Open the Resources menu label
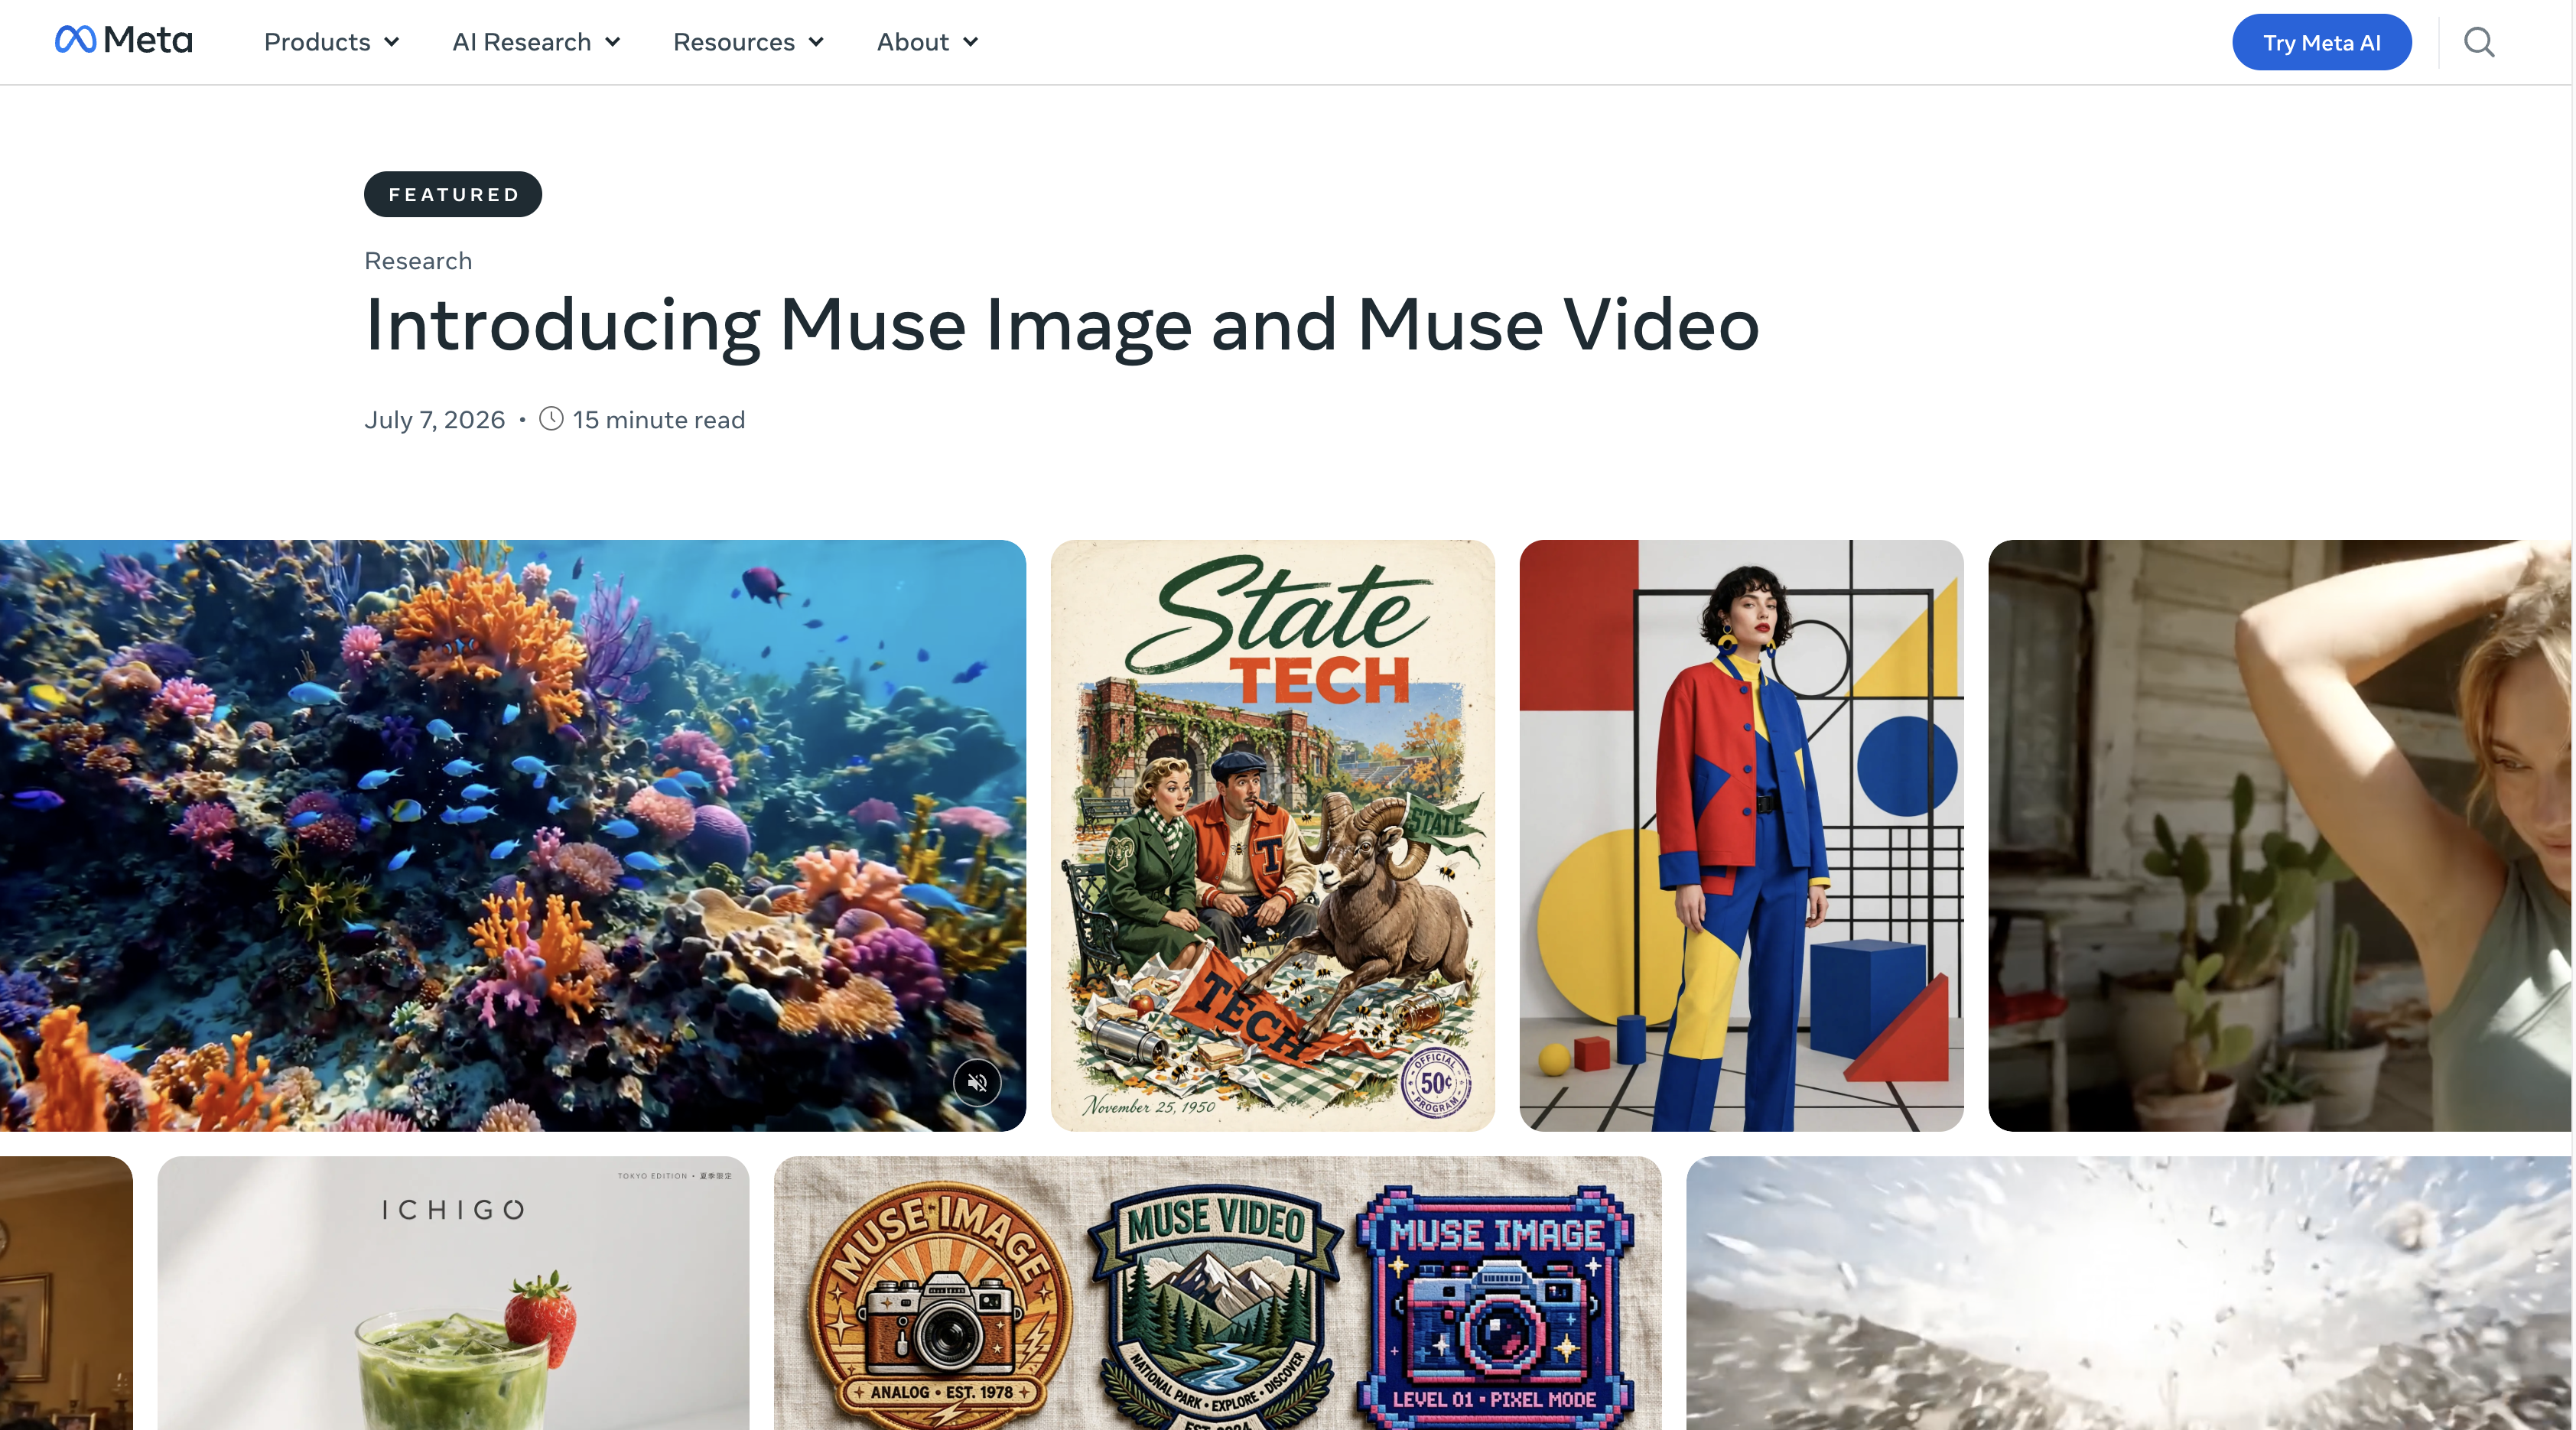This screenshot has width=2576, height=1430. pyautogui.click(x=734, y=42)
